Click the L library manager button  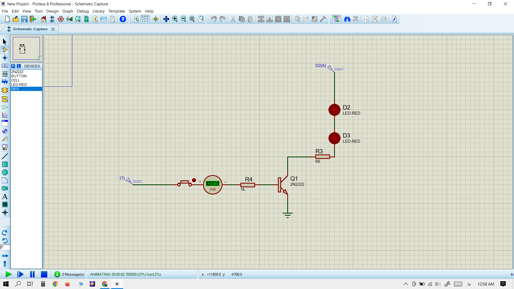click(x=19, y=66)
